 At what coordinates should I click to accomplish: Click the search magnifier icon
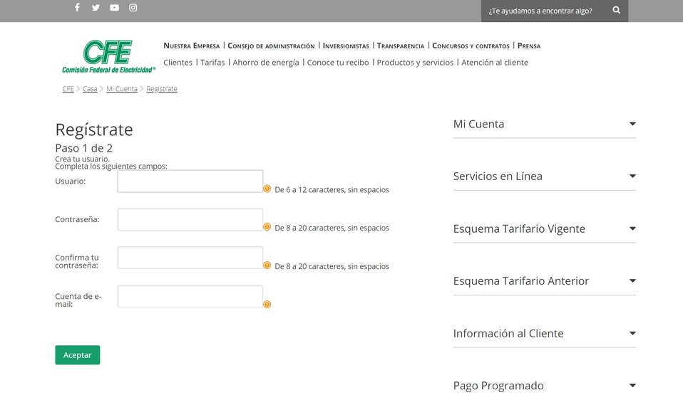(x=616, y=11)
